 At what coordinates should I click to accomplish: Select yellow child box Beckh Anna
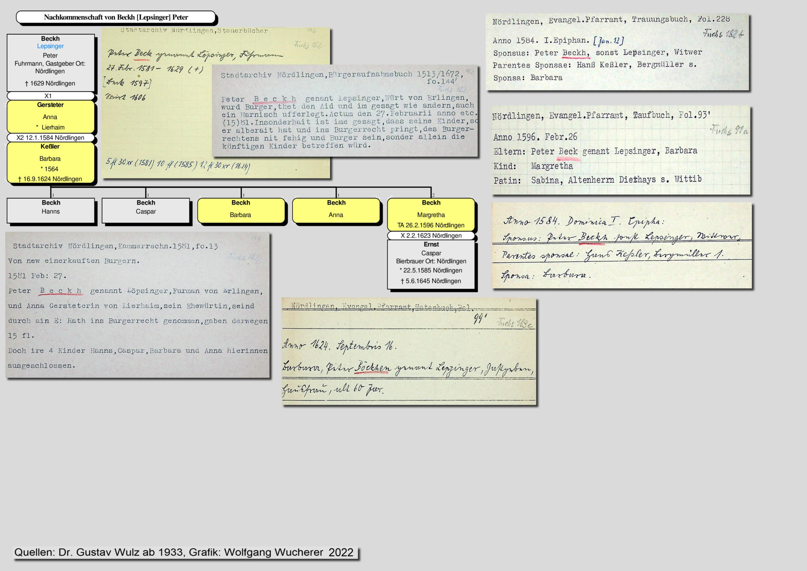336,210
